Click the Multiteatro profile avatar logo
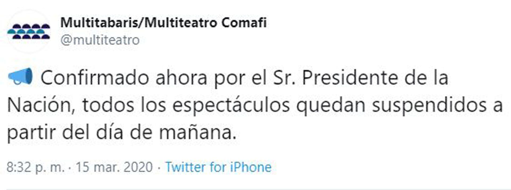The height and width of the screenshot is (190, 511). point(29,31)
